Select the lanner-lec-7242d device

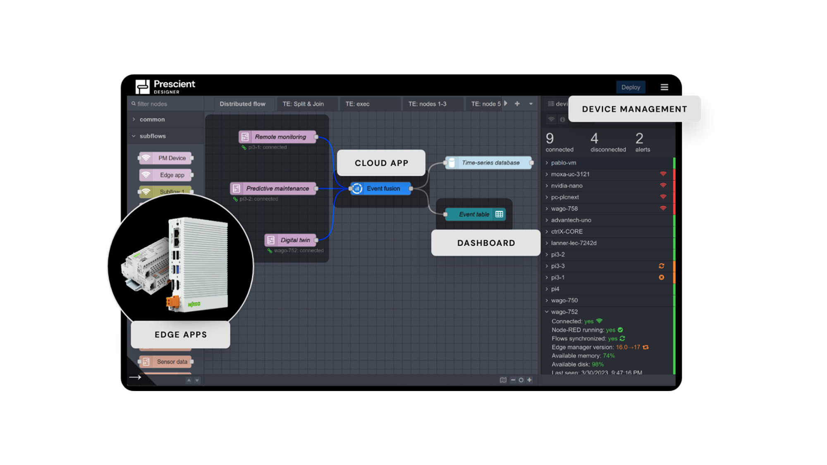[x=608, y=243]
